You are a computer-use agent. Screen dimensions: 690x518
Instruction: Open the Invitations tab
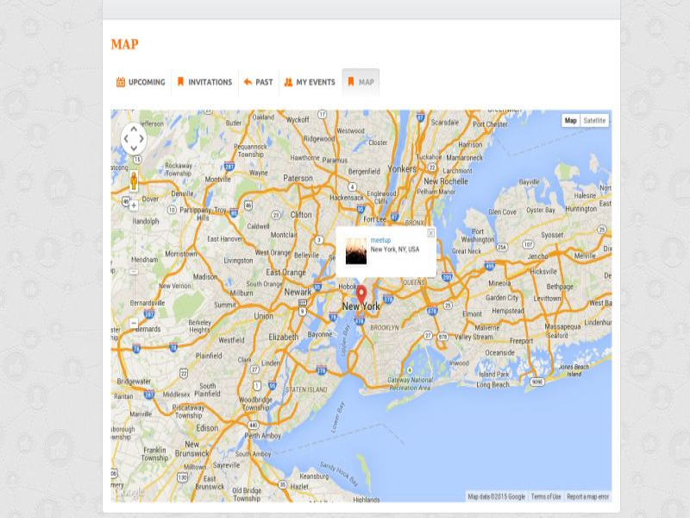point(204,83)
